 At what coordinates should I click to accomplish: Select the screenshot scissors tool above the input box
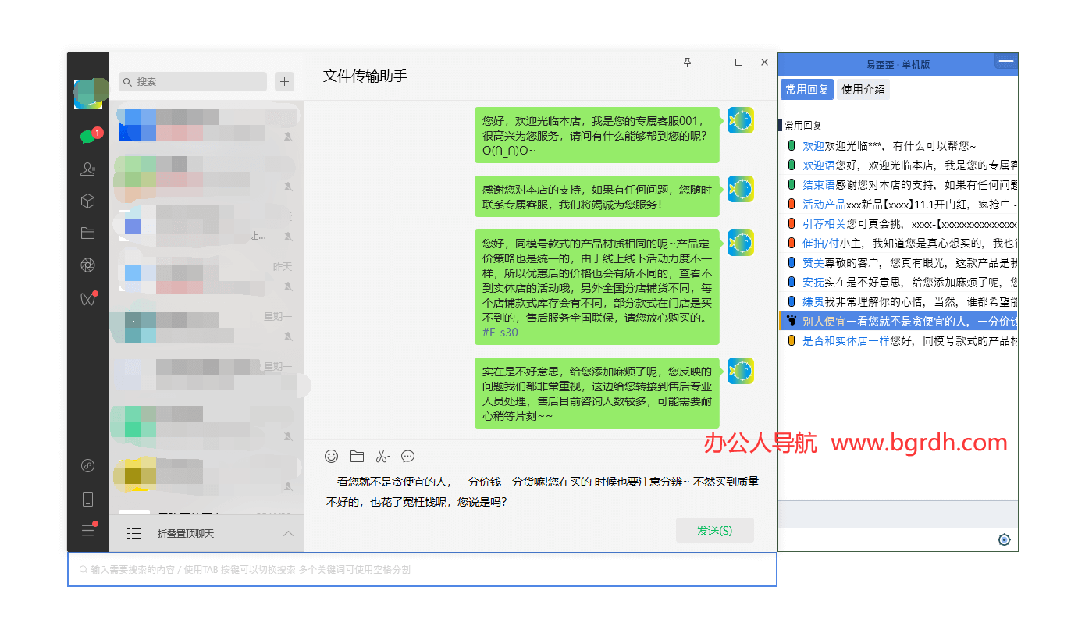click(x=382, y=456)
